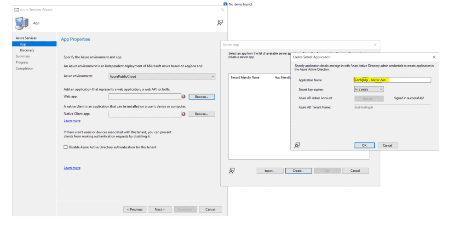Click OK in Create Server Application dialog
This screenshot has height=227, width=471.
click(364, 145)
